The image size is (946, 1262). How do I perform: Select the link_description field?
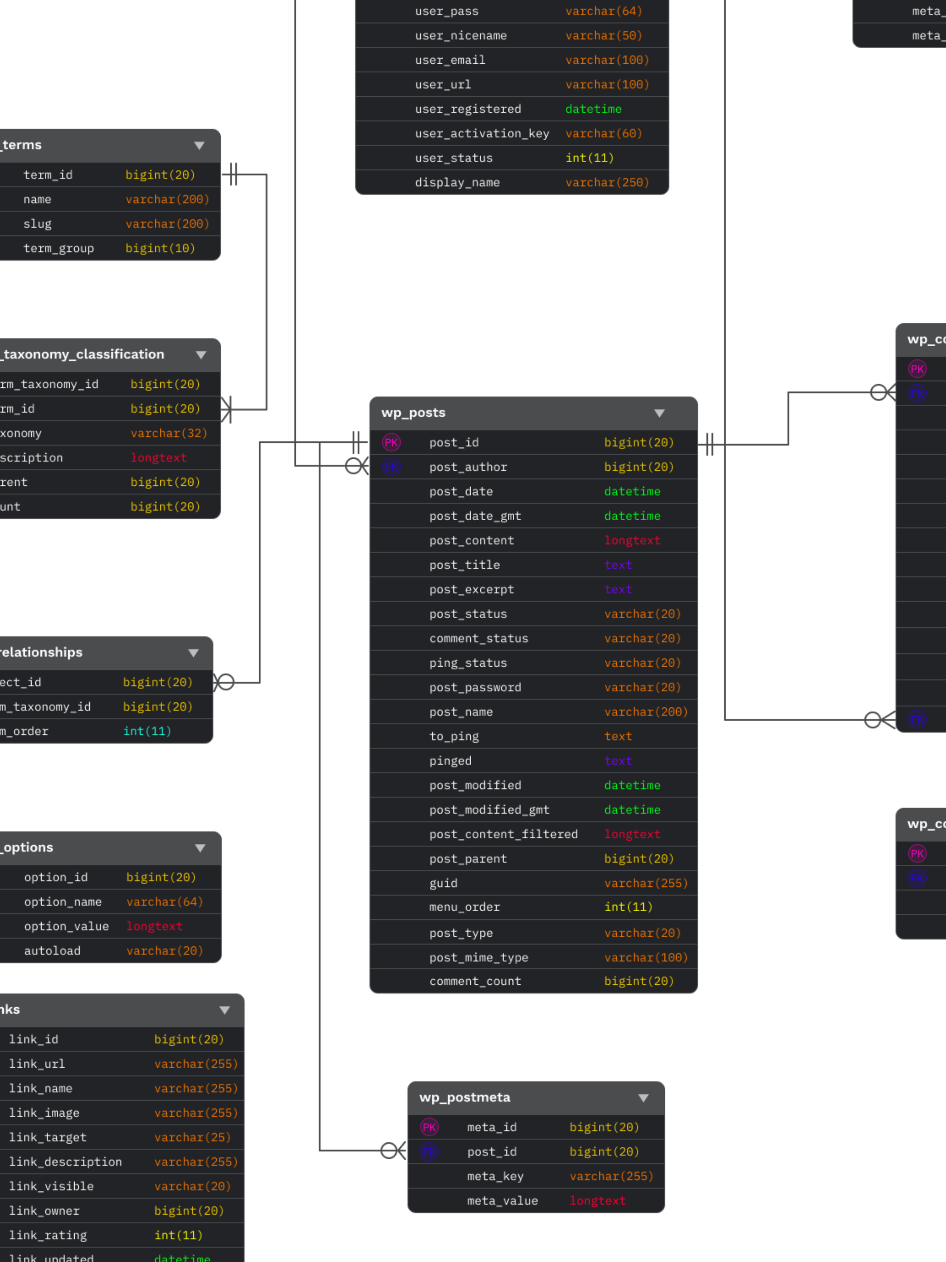coord(122,1162)
